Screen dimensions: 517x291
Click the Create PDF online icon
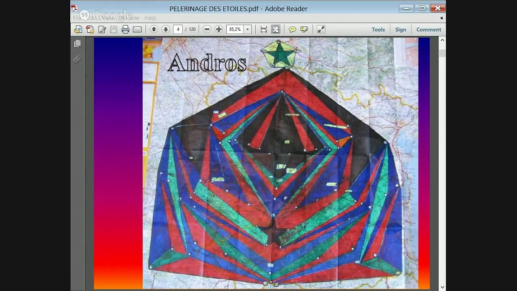point(90,30)
